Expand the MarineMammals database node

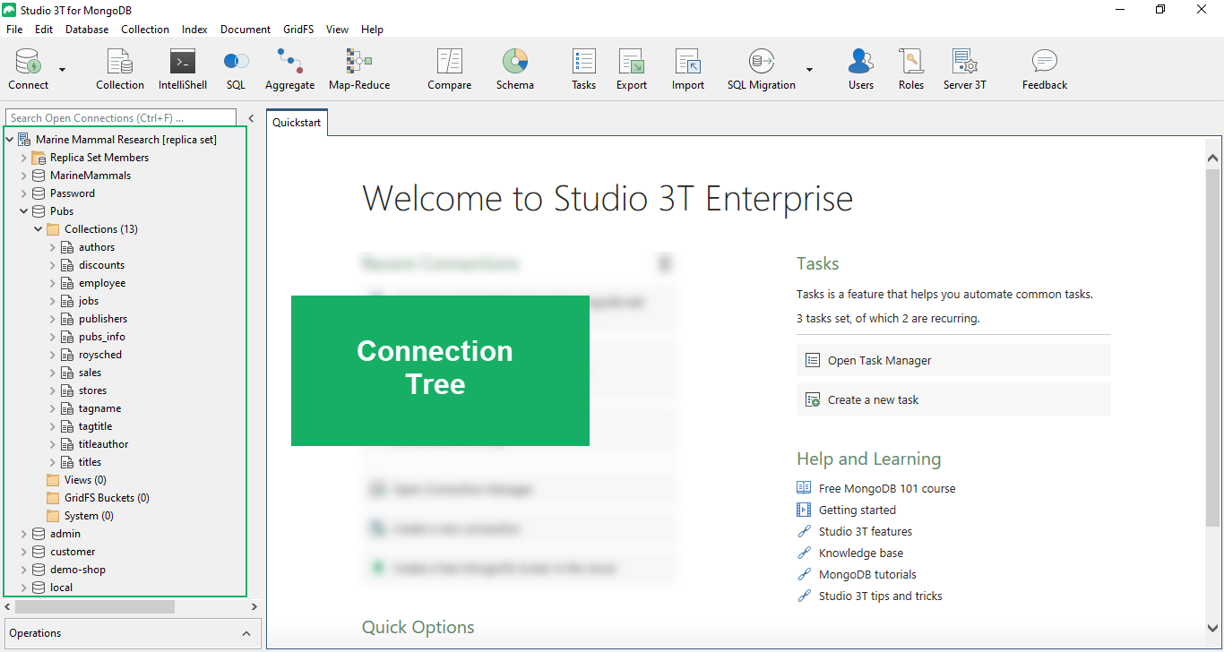(x=24, y=176)
